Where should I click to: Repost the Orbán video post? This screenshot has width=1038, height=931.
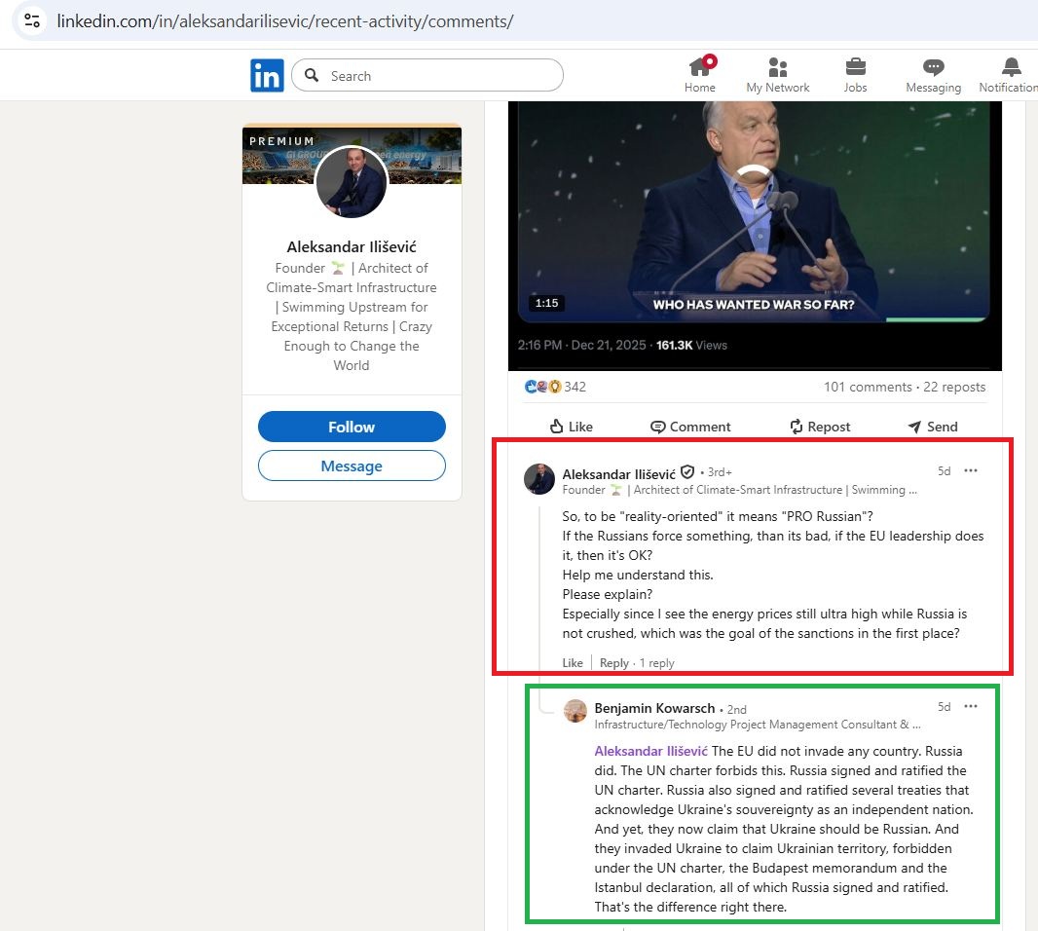pos(820,427)
